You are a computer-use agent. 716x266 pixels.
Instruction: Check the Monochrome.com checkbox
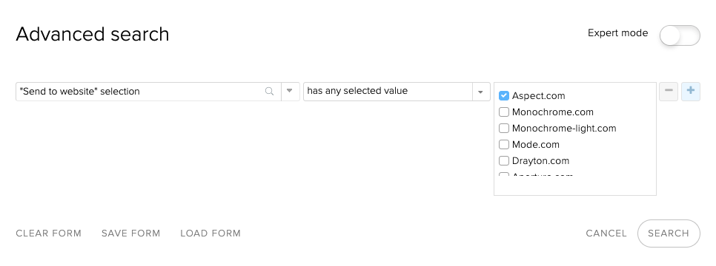tap(504, 112)
